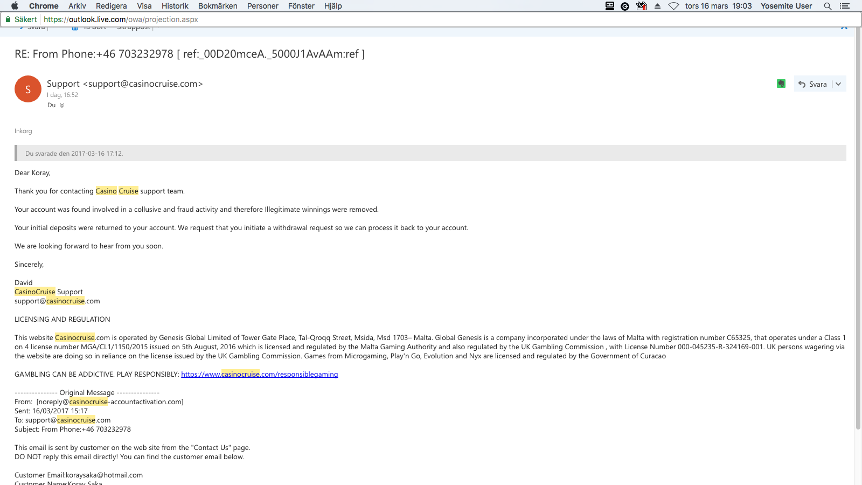The image size is (862, 485).
Task: Open the Fönster menu
Action: coord(301,6)
